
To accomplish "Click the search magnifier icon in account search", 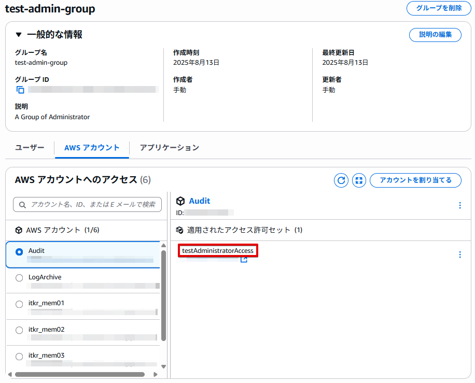I will coord(22,205).
